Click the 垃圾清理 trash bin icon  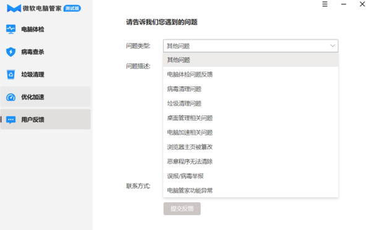[x=11, y=75]
